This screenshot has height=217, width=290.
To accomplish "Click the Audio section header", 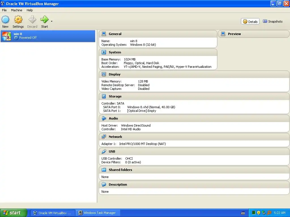I will click(x=113, y=118).
